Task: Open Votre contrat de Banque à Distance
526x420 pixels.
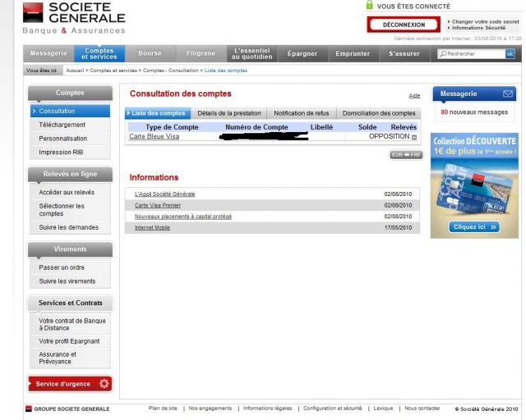Action: click(70, 324)
